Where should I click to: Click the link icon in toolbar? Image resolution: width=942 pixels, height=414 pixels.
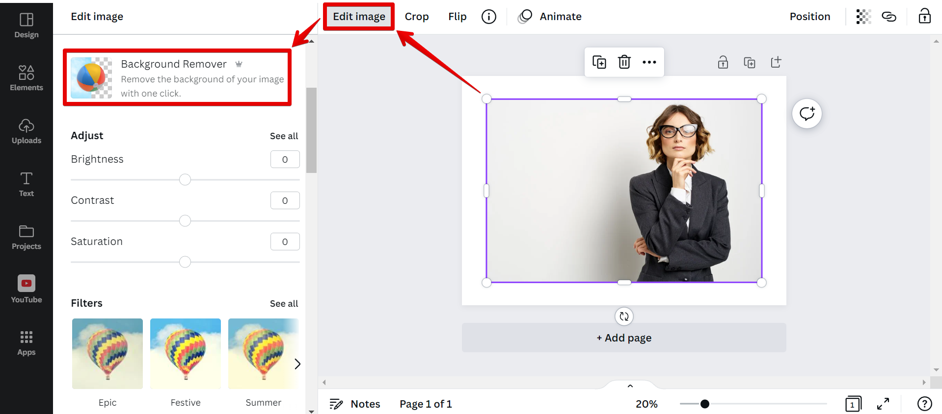(889, 17)
